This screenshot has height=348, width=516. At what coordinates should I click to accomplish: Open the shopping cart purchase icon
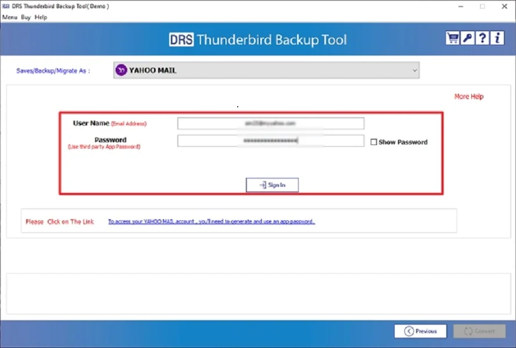coord(453,38)
